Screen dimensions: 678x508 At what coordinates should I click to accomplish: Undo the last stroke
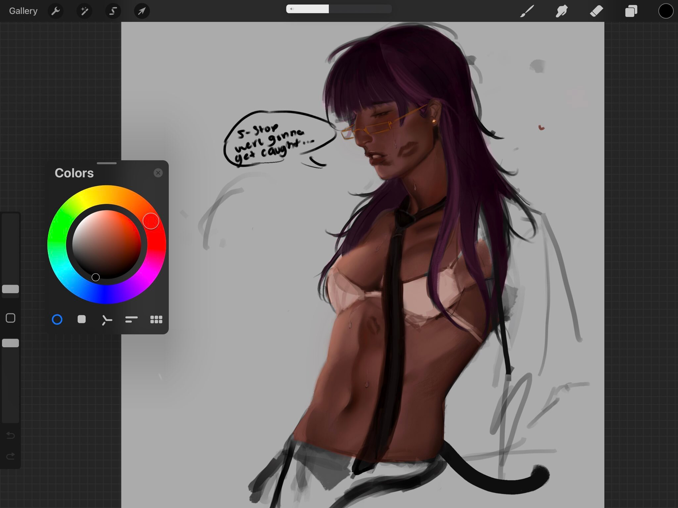coord(11,435)
